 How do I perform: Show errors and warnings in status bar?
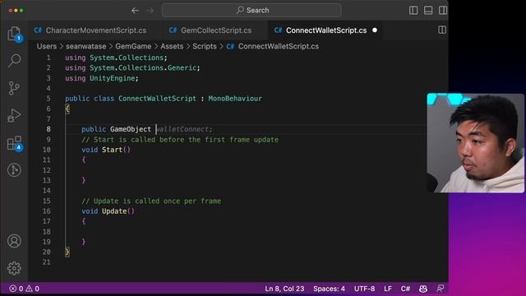(24, 289)
